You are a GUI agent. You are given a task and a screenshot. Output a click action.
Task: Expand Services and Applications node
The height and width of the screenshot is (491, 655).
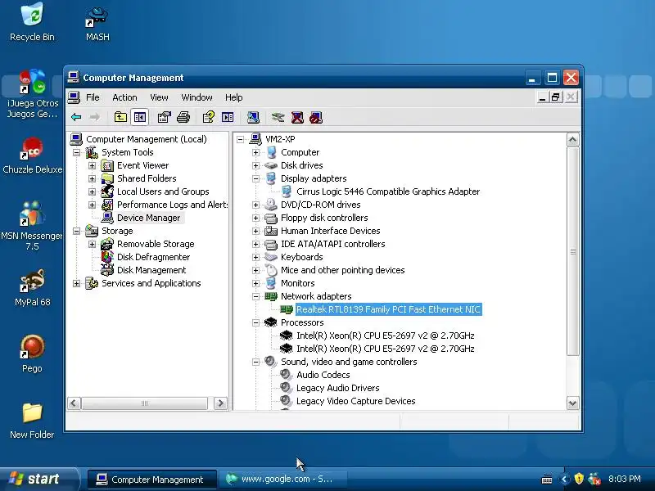[x=76, y=283]
